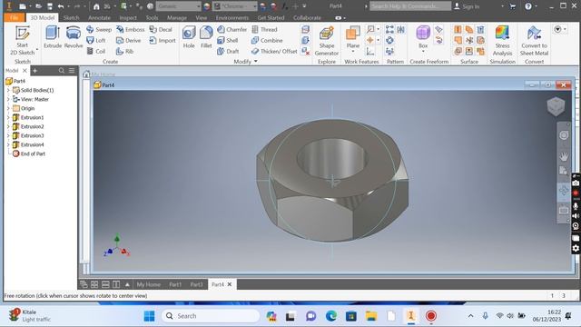This screenshot has height=327, width=581.
Task: Open the Inspect ribbon tab
Action: coord(128,17)
